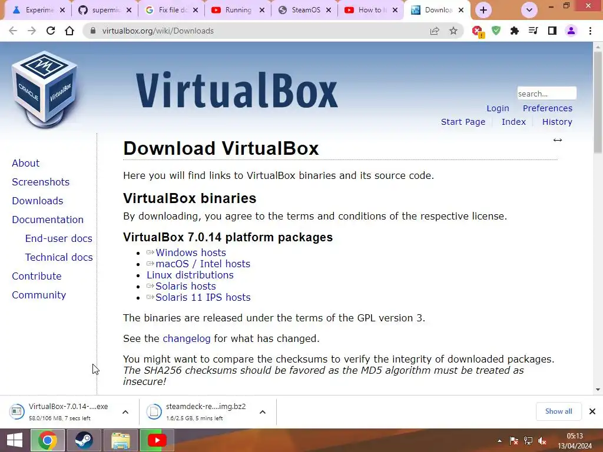The width and height of the screenshot is (603, 452).
Task: Click the padlock site info icon
Action: pos(92,31)
